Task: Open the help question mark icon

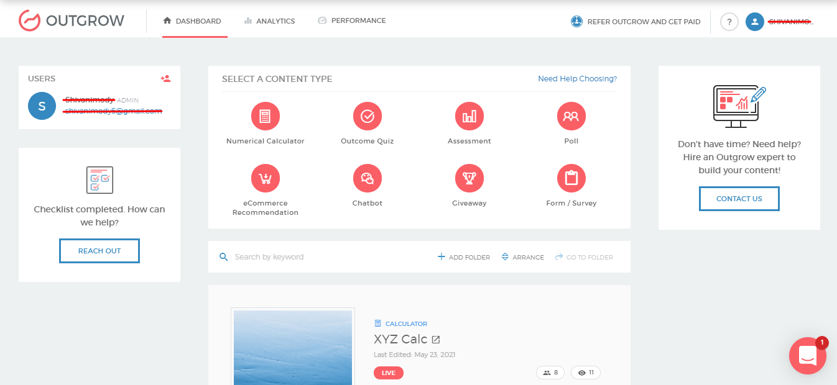Action: click(x=729, y=22)
